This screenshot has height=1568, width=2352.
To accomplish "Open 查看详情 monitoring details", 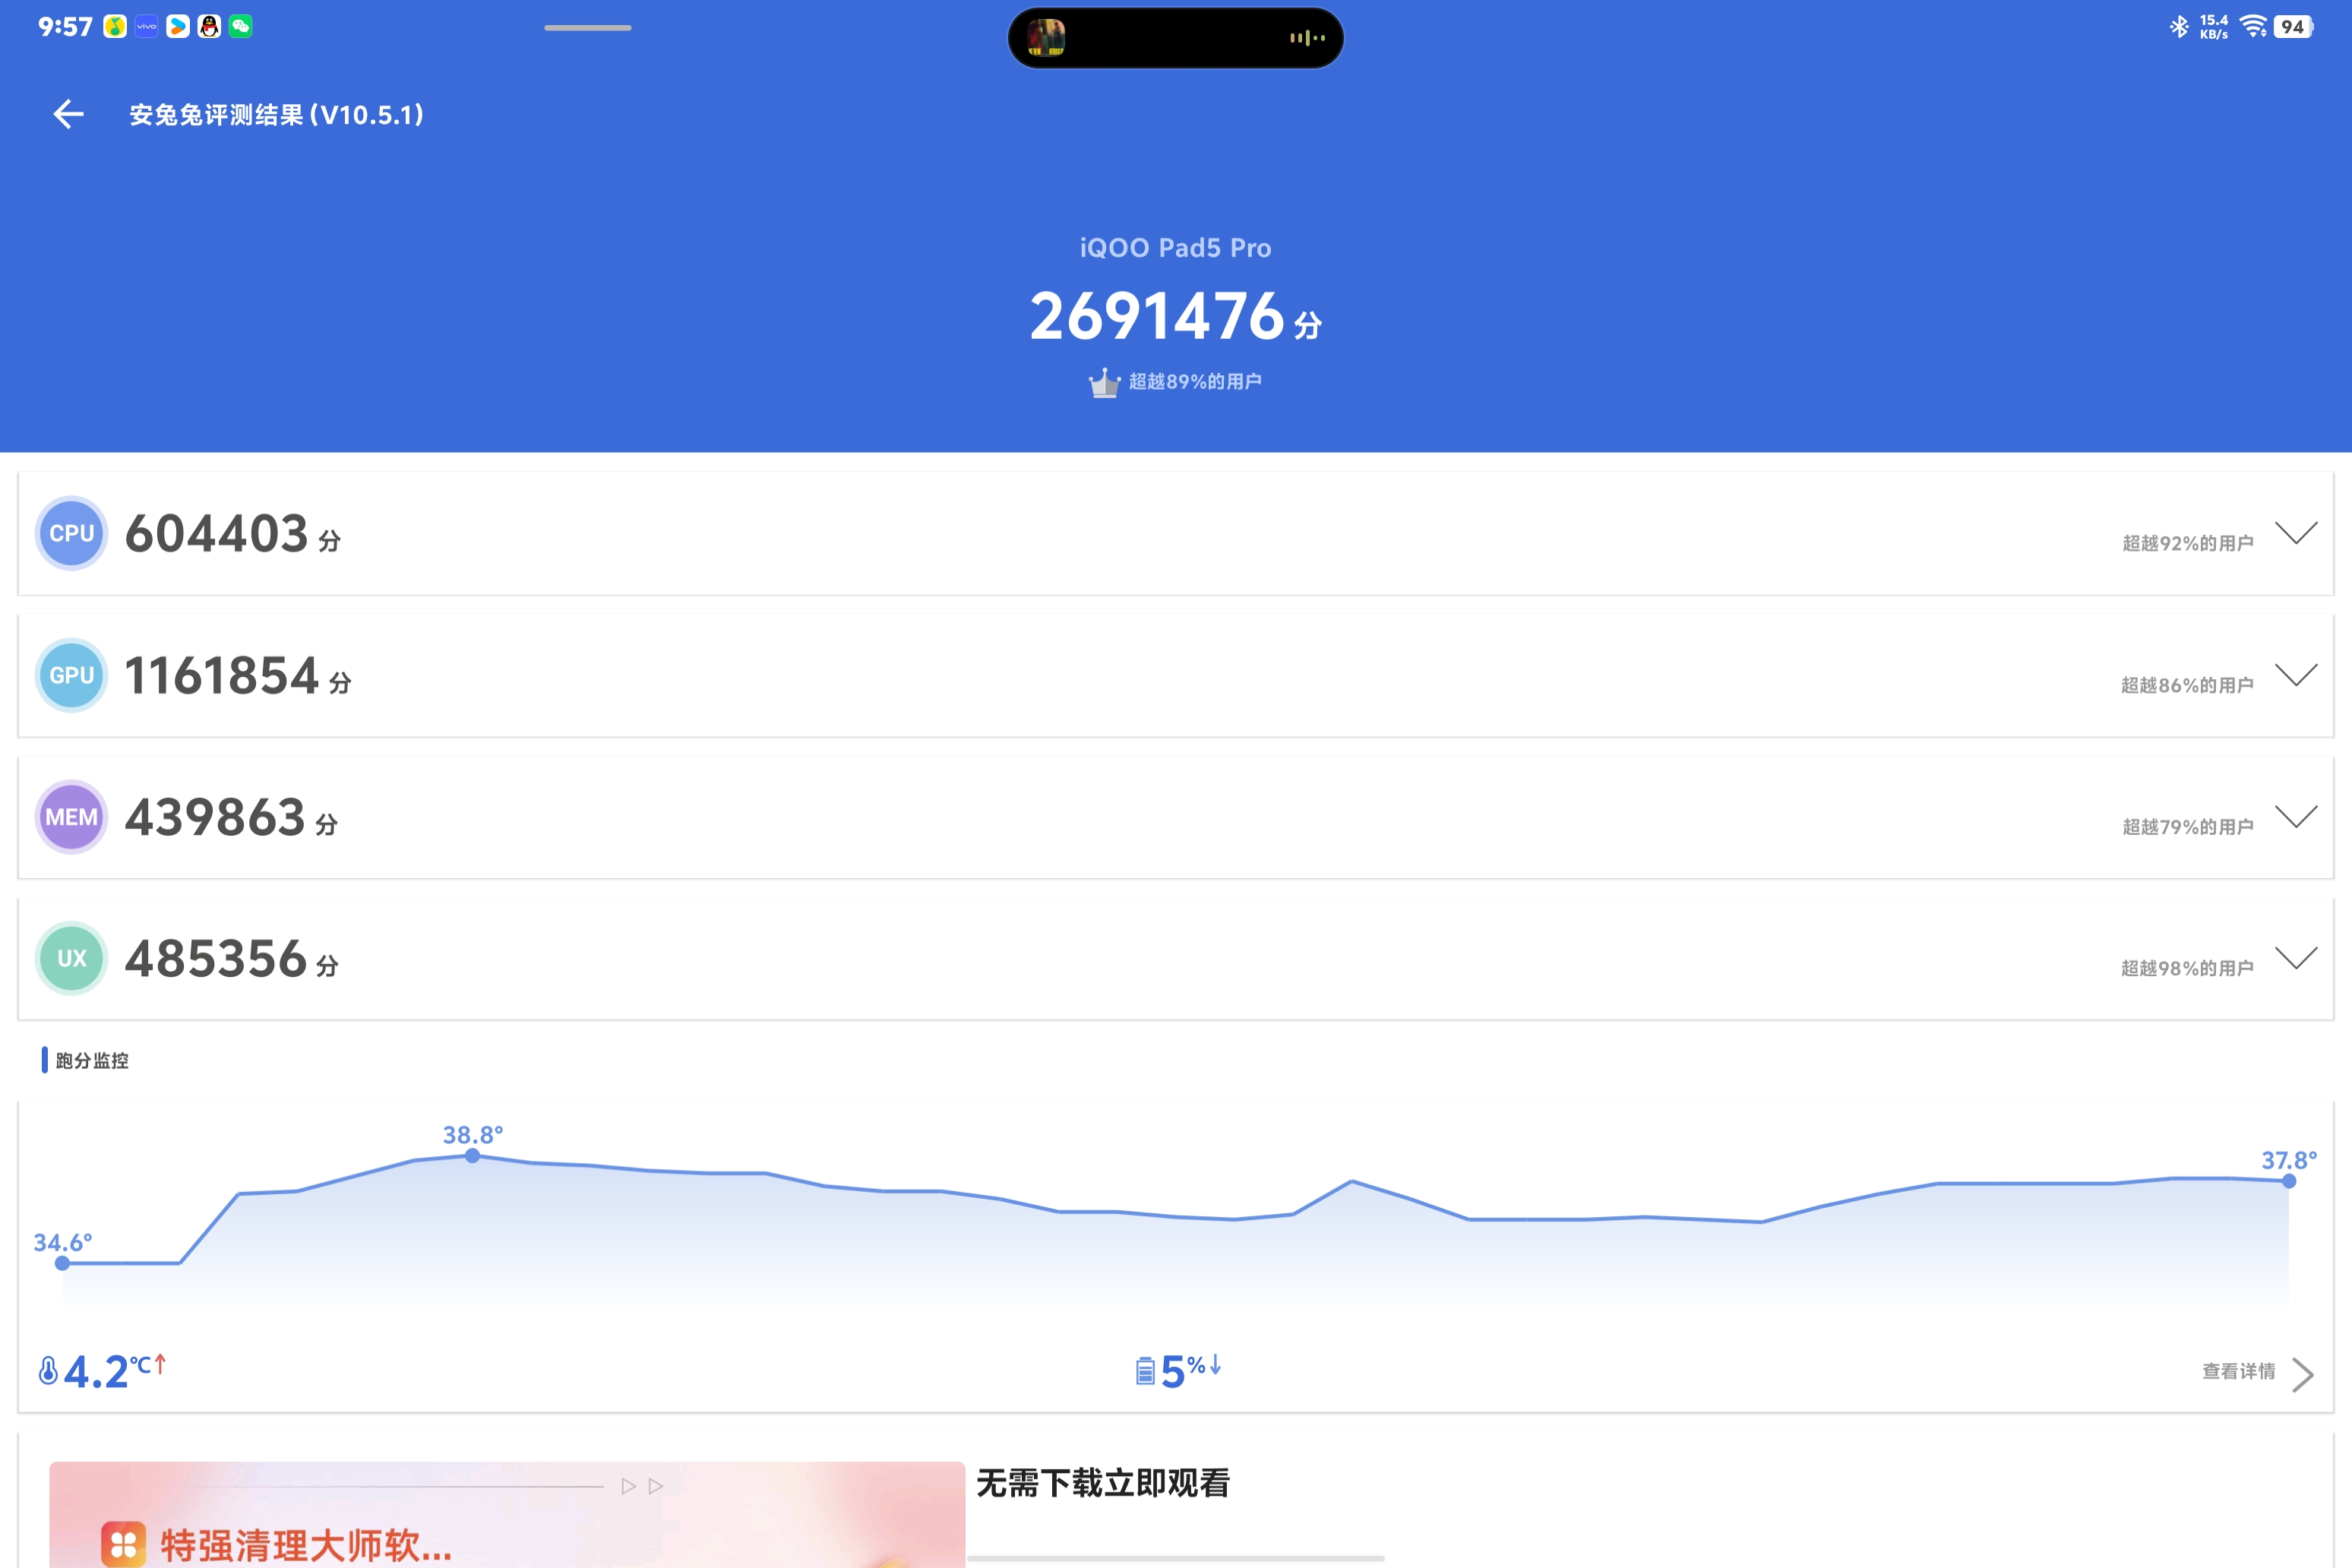I will coord(2239,1371).
